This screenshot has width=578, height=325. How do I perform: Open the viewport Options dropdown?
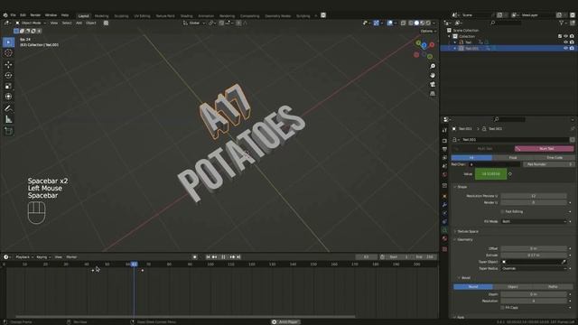pyautogui.click(x=428, y=32)
